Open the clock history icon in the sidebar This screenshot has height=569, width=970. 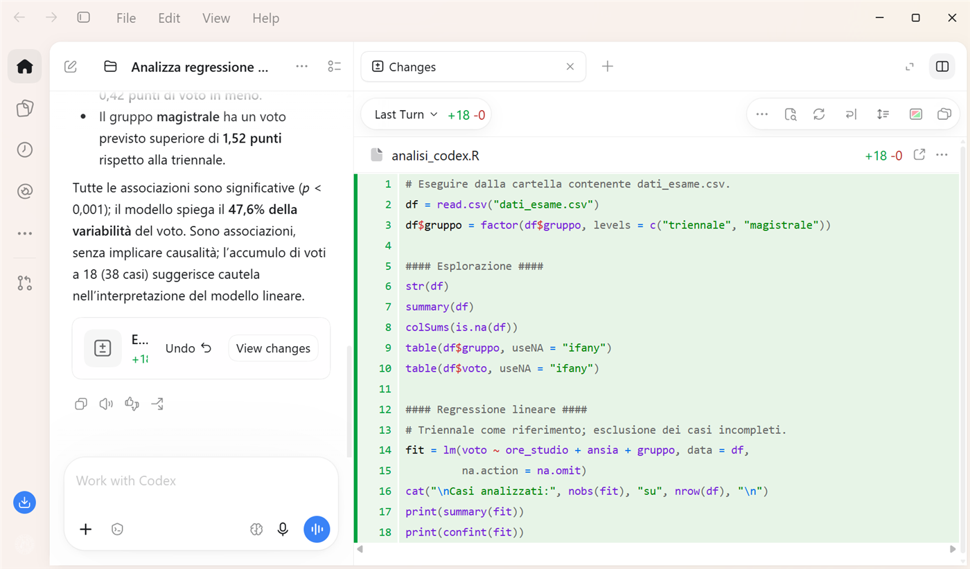(x=25, y=150)
